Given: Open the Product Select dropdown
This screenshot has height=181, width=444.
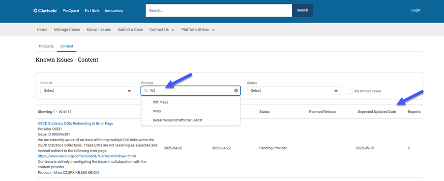Looking at the screenshot, I should click(87, 91).
